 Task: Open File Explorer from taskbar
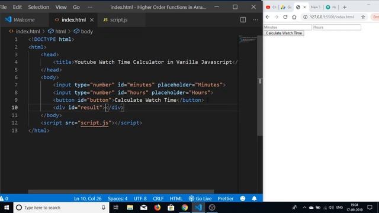point(130,208)
